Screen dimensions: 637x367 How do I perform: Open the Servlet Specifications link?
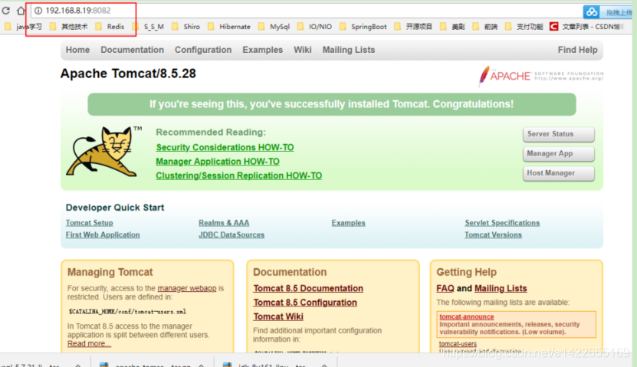coord(502,223)
